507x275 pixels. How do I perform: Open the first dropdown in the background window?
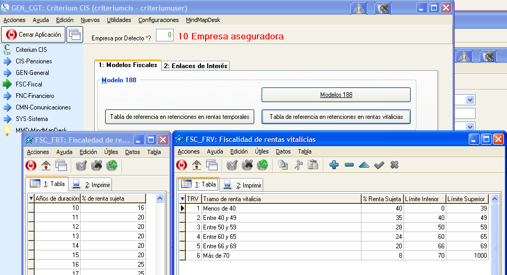[x=469, y=100]
